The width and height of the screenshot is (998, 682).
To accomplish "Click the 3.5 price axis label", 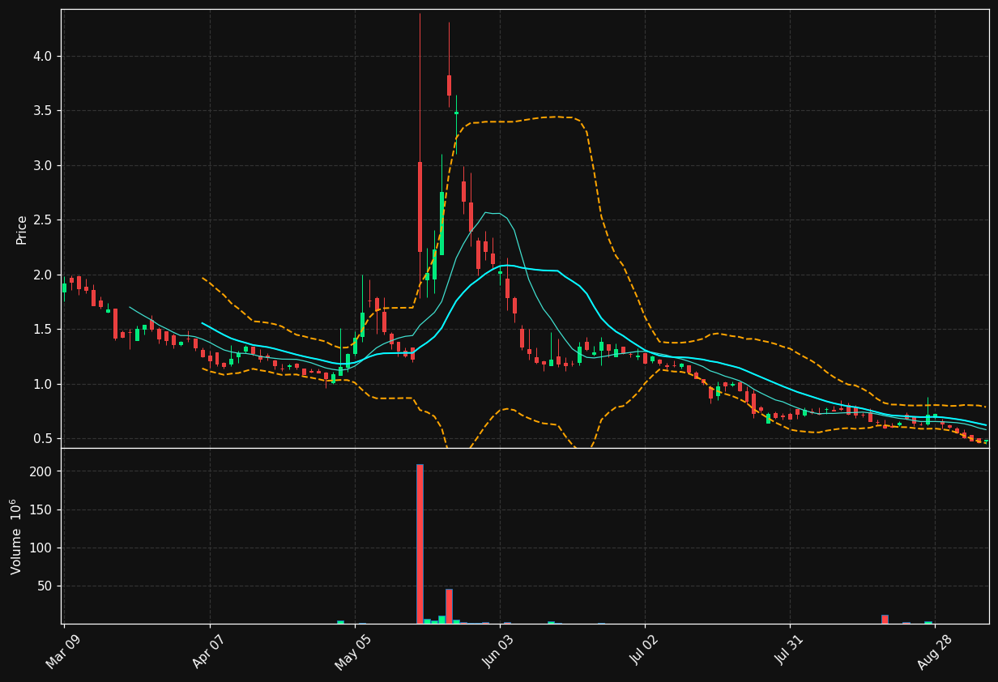I will [43, 111].
